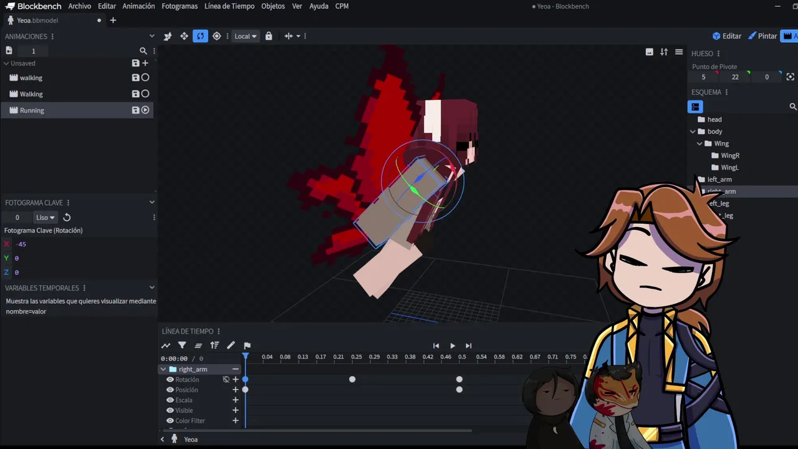Add keyframe to Escala channel
This screenshot has width=798, height=449.
(x=236, y=400)
